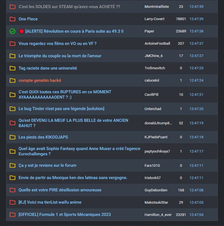Click folder icon beside Le bug Tinder topic
This screenshot has width=224, height=226.
tap(12, 109)
